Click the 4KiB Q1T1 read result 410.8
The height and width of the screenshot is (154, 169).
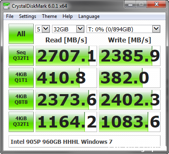[x=66, y=78]
